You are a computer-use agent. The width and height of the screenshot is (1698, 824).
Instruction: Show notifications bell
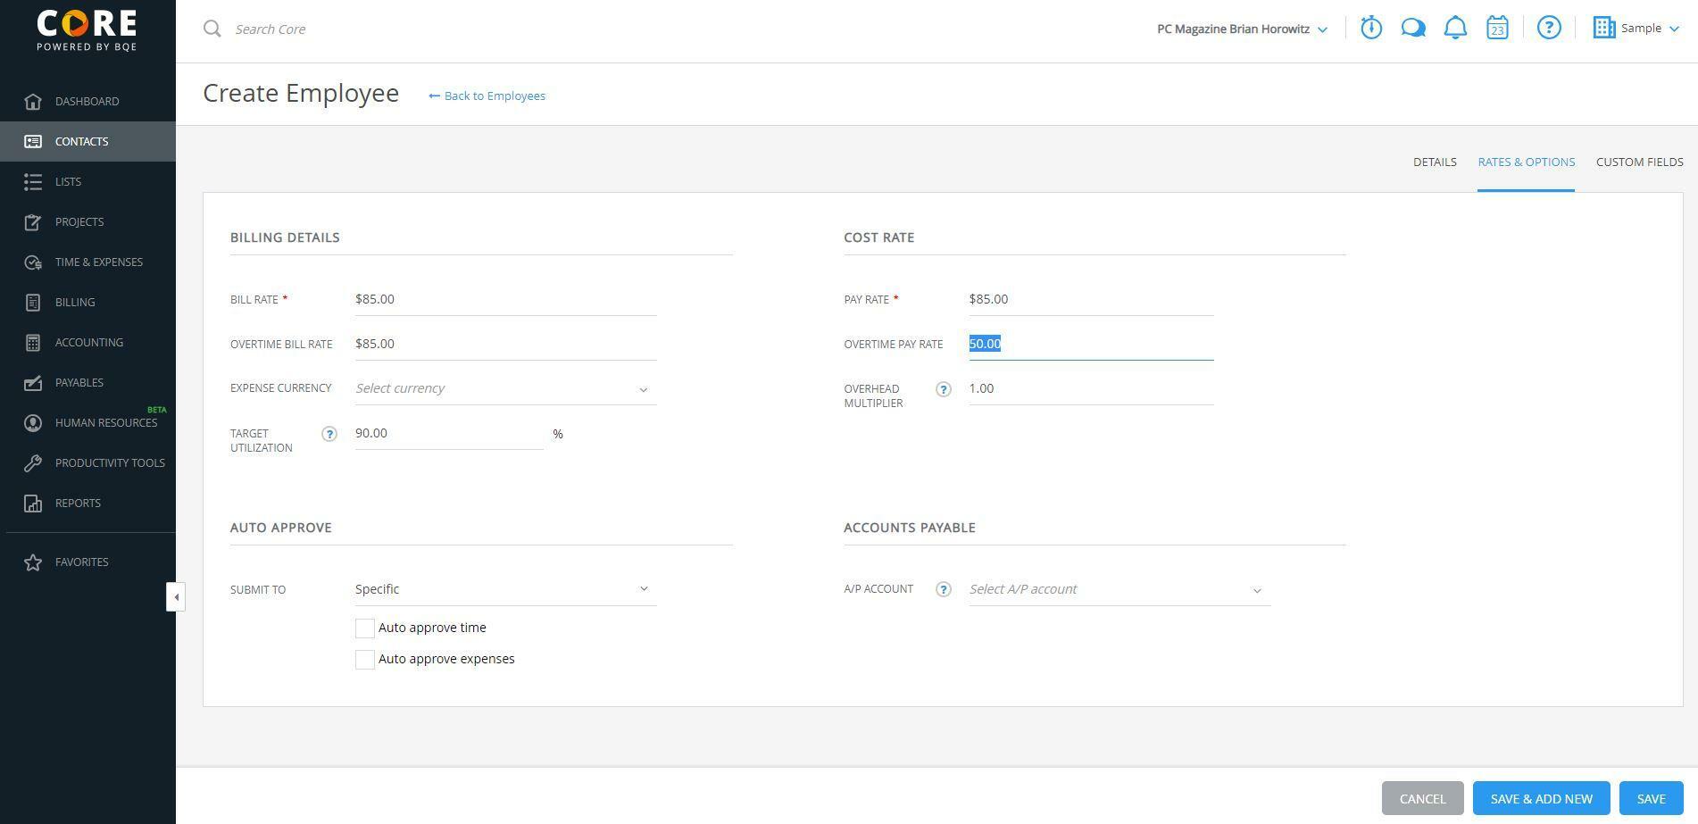[1455, 29]
